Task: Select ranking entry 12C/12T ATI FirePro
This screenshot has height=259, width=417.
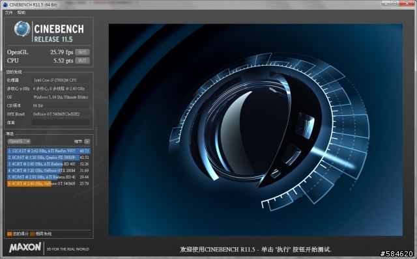Action: pos(49,151)
